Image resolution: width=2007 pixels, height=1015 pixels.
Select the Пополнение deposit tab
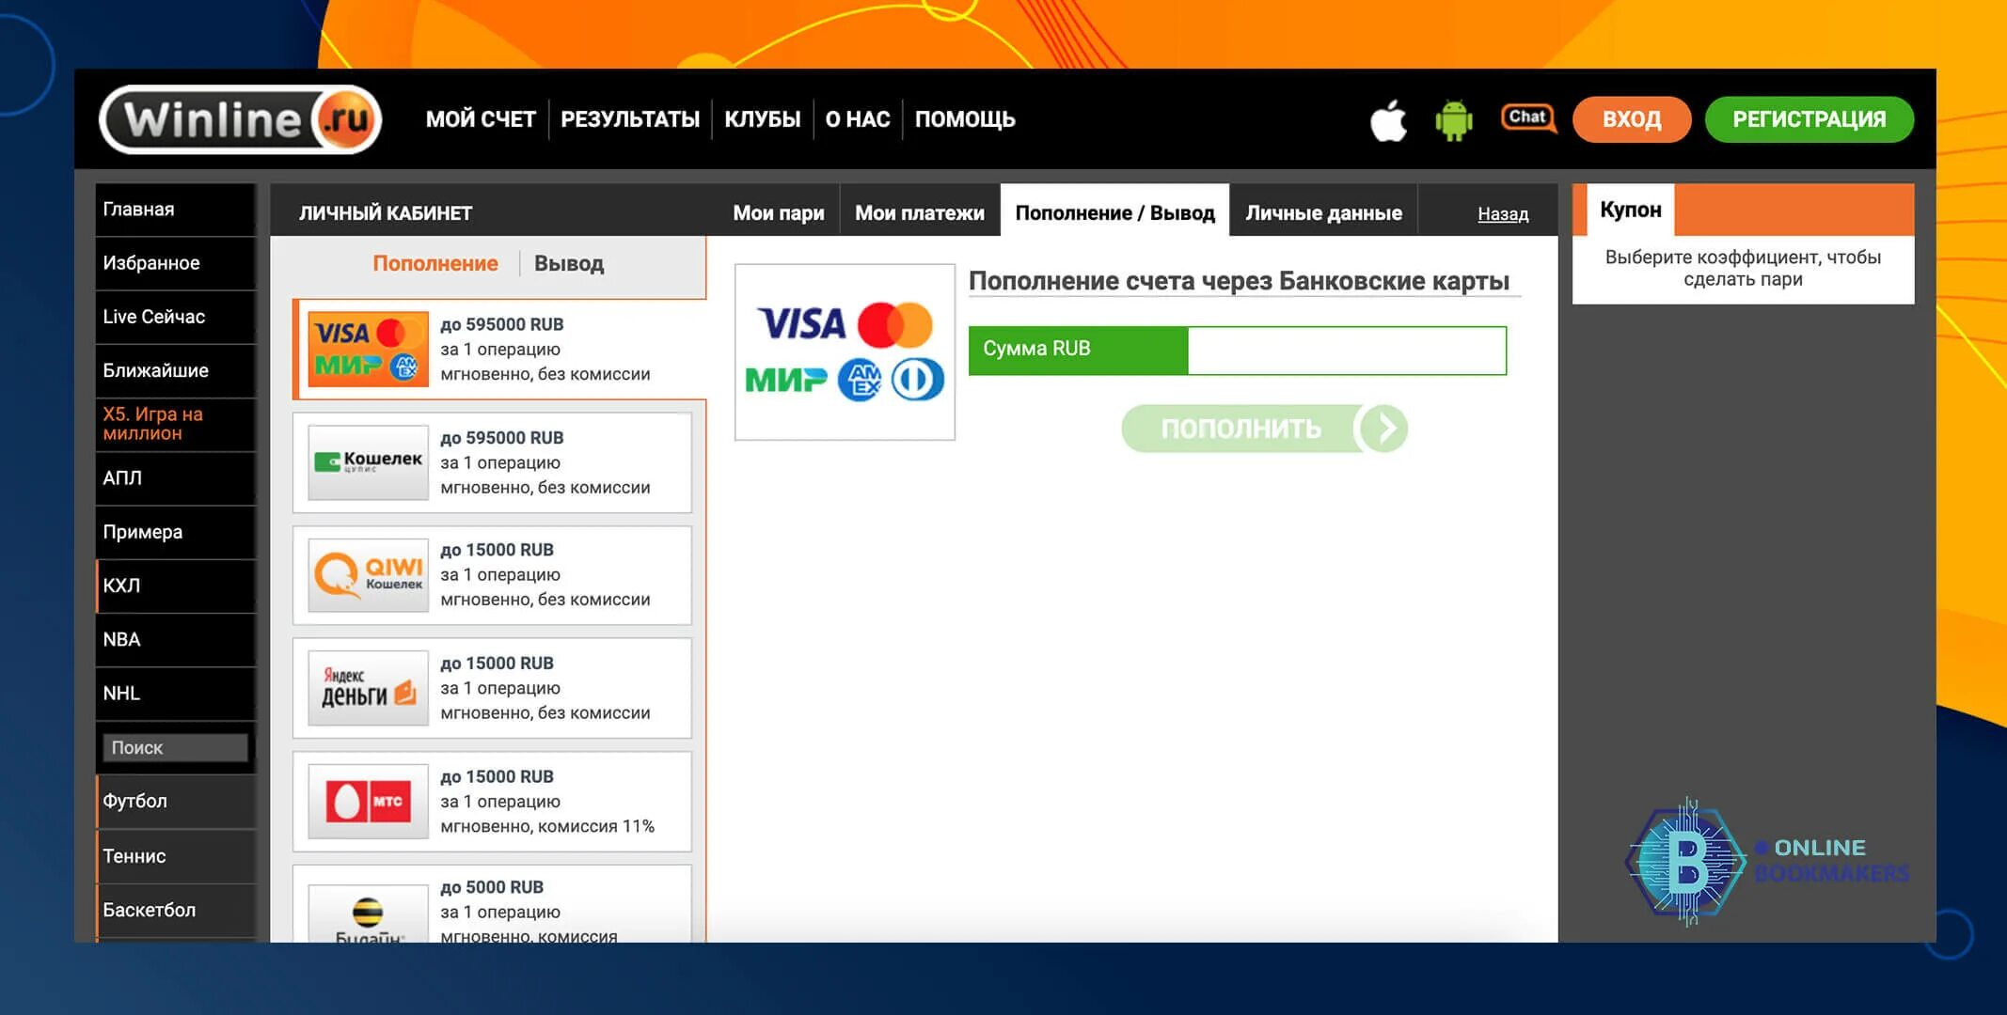[x=434, y=263]
